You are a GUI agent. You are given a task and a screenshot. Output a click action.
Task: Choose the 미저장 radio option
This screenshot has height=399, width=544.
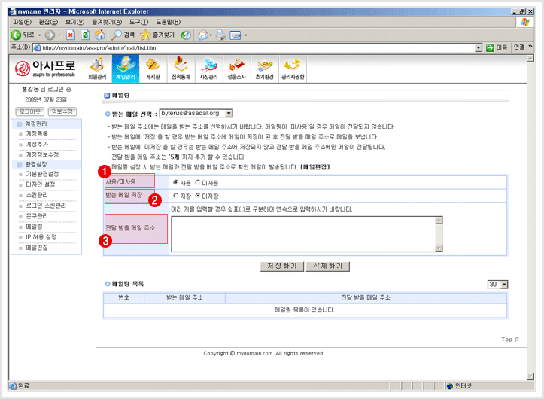pyautogui.click(x=198, y=196)
